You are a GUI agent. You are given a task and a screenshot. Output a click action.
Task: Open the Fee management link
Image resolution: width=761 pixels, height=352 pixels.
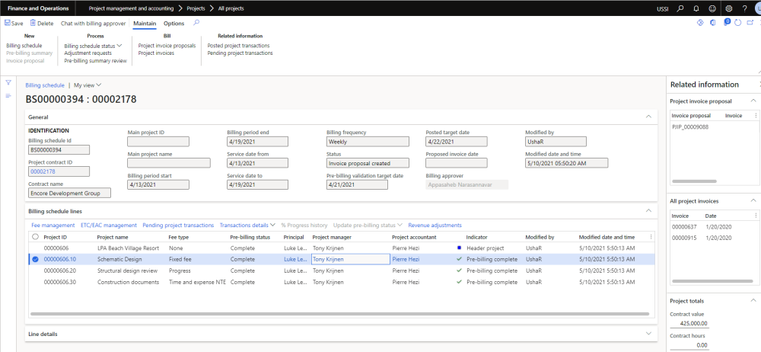(53, 226)
